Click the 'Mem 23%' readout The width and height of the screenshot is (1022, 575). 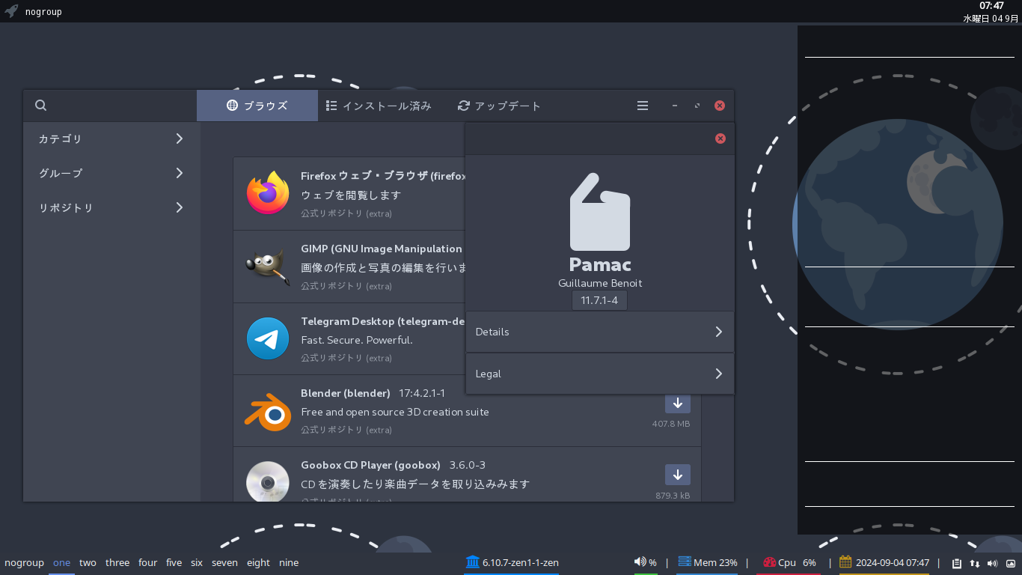(x=715, y=562)
